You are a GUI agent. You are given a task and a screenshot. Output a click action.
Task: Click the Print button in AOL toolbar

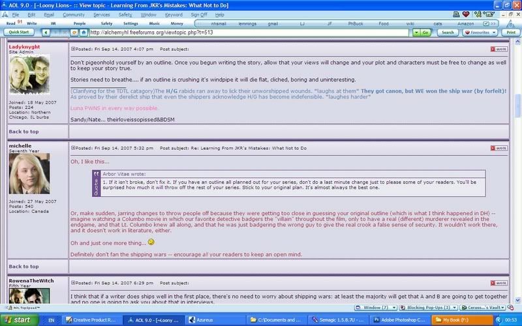510,32
